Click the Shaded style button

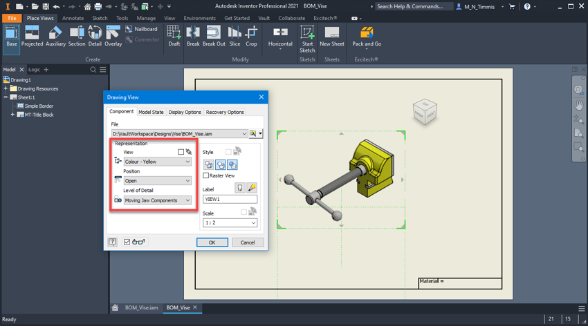(x=232, y=164)
